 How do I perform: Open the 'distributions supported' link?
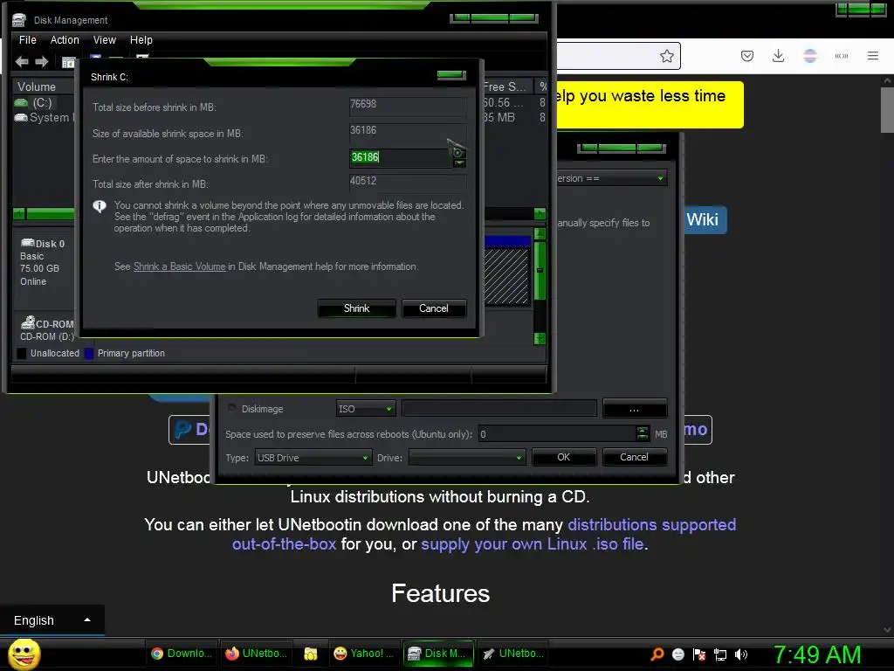click(x=651, y=524)
